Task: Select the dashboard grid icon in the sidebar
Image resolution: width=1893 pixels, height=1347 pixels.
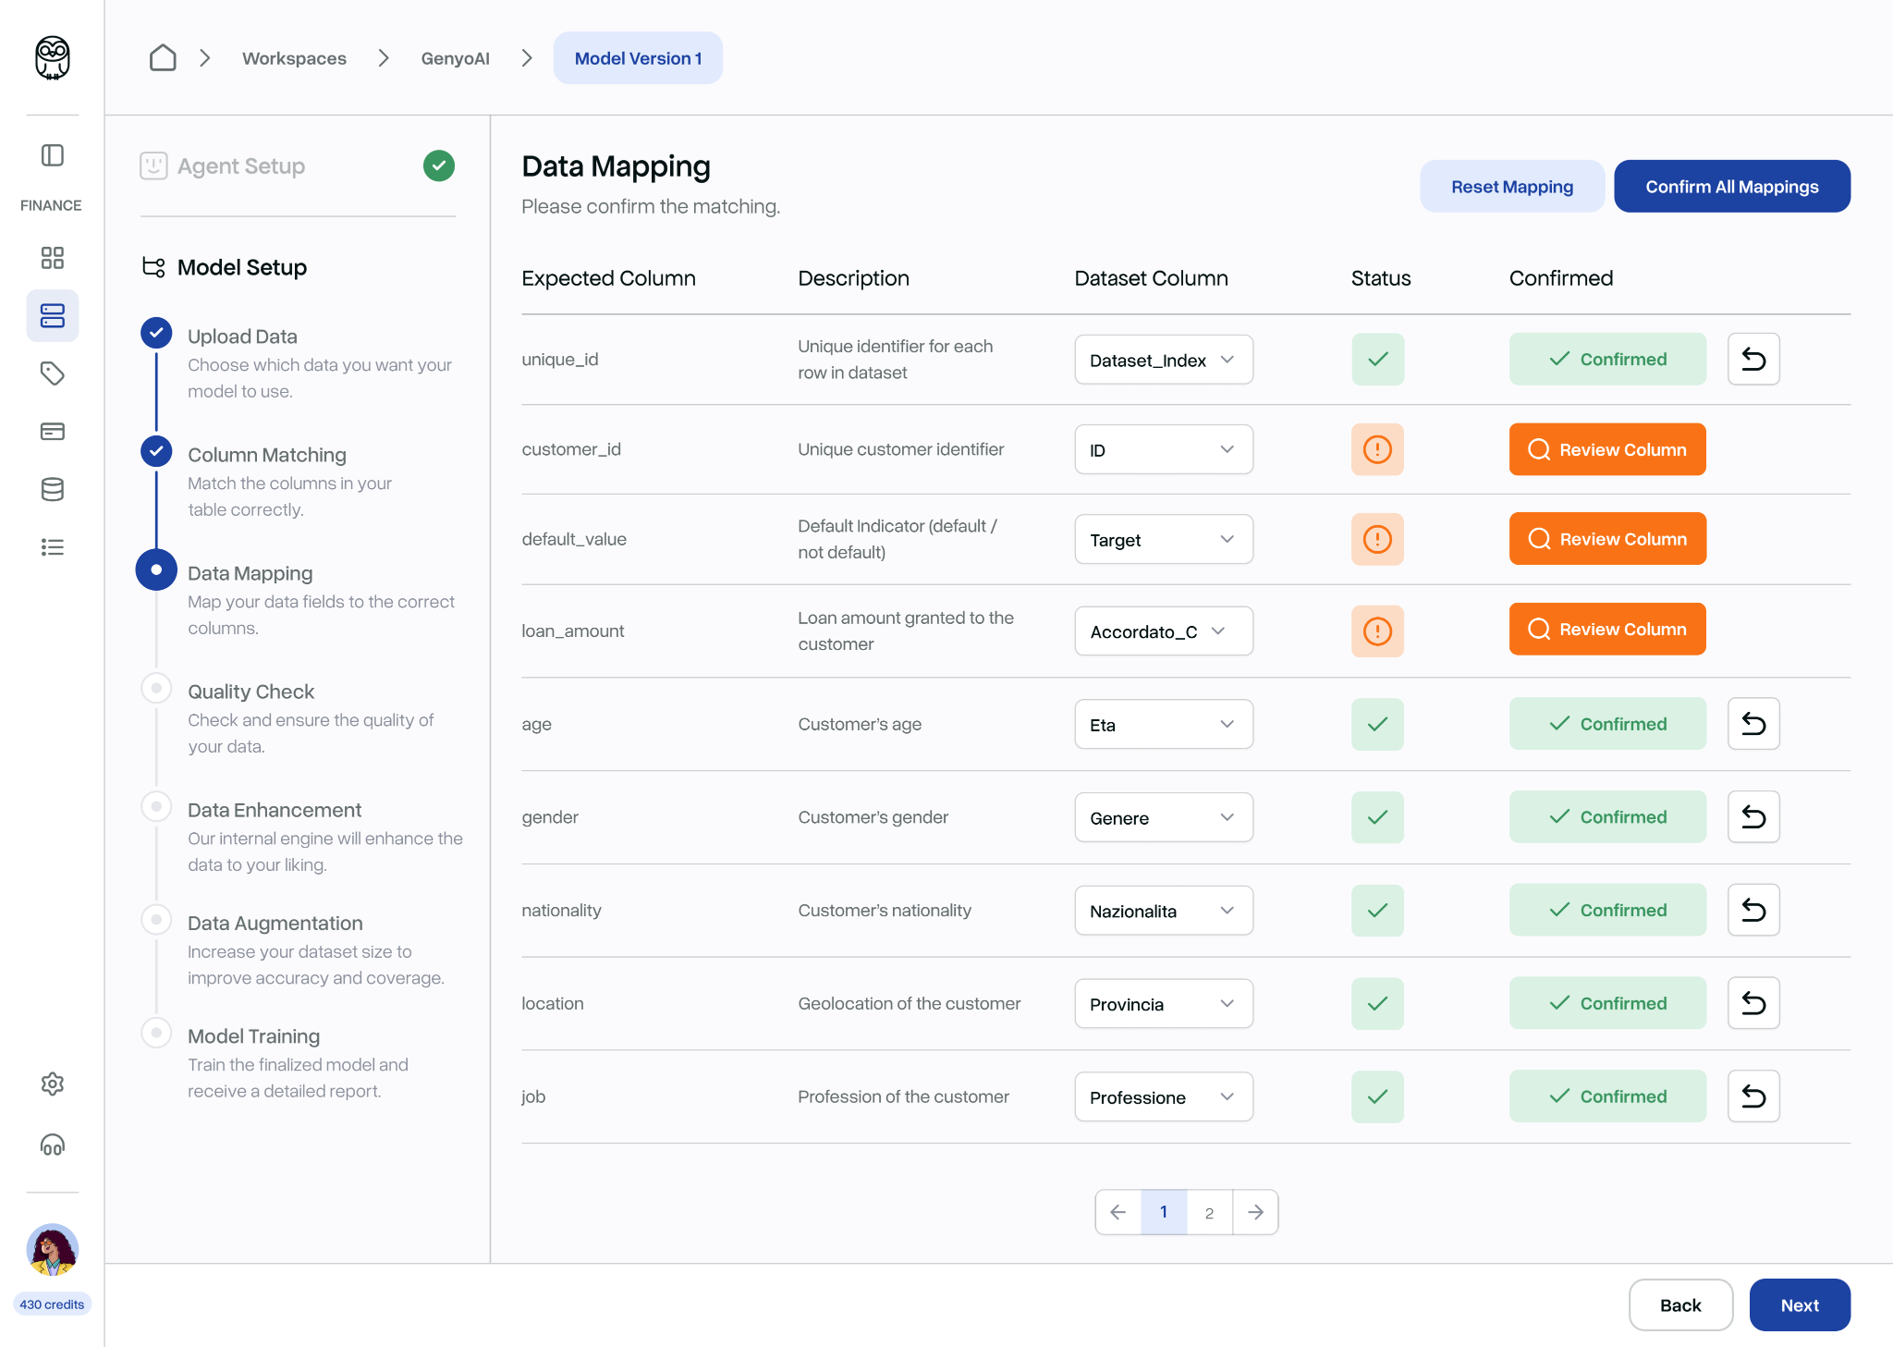Action: coord(53,258)
